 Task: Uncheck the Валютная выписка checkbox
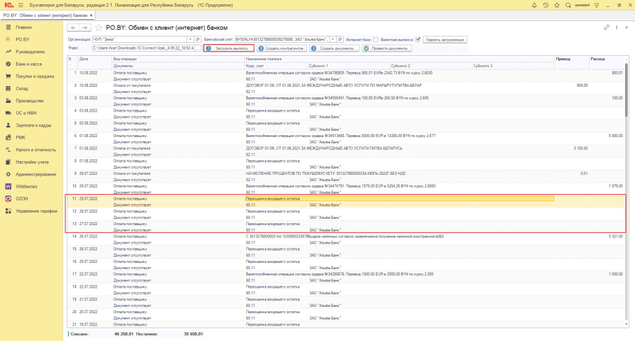click(x=418, y=39)
